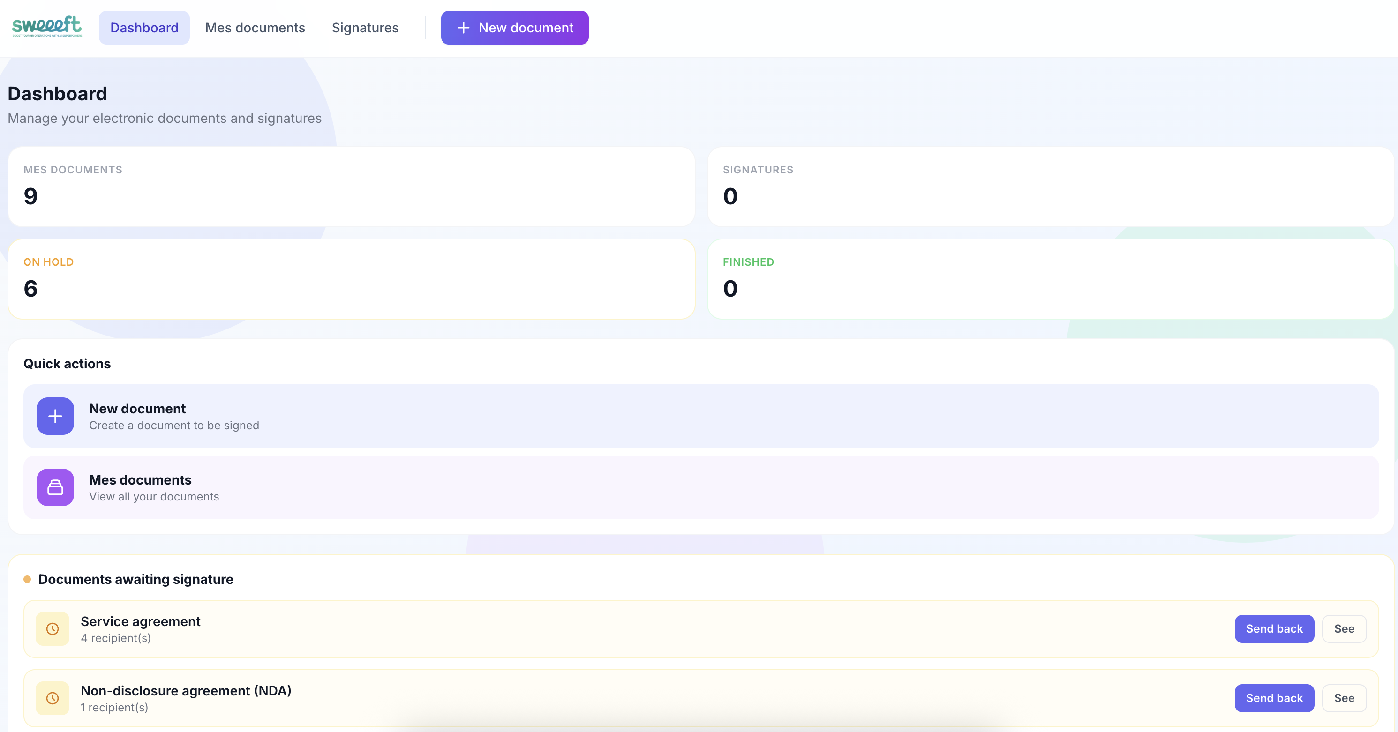1398x732 pixels.
Task: Open the New document quick action row
Action: (700, 416)
